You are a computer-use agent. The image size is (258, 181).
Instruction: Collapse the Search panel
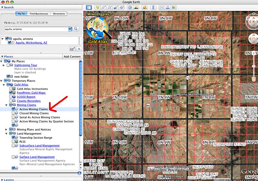[x=2, y=7]
